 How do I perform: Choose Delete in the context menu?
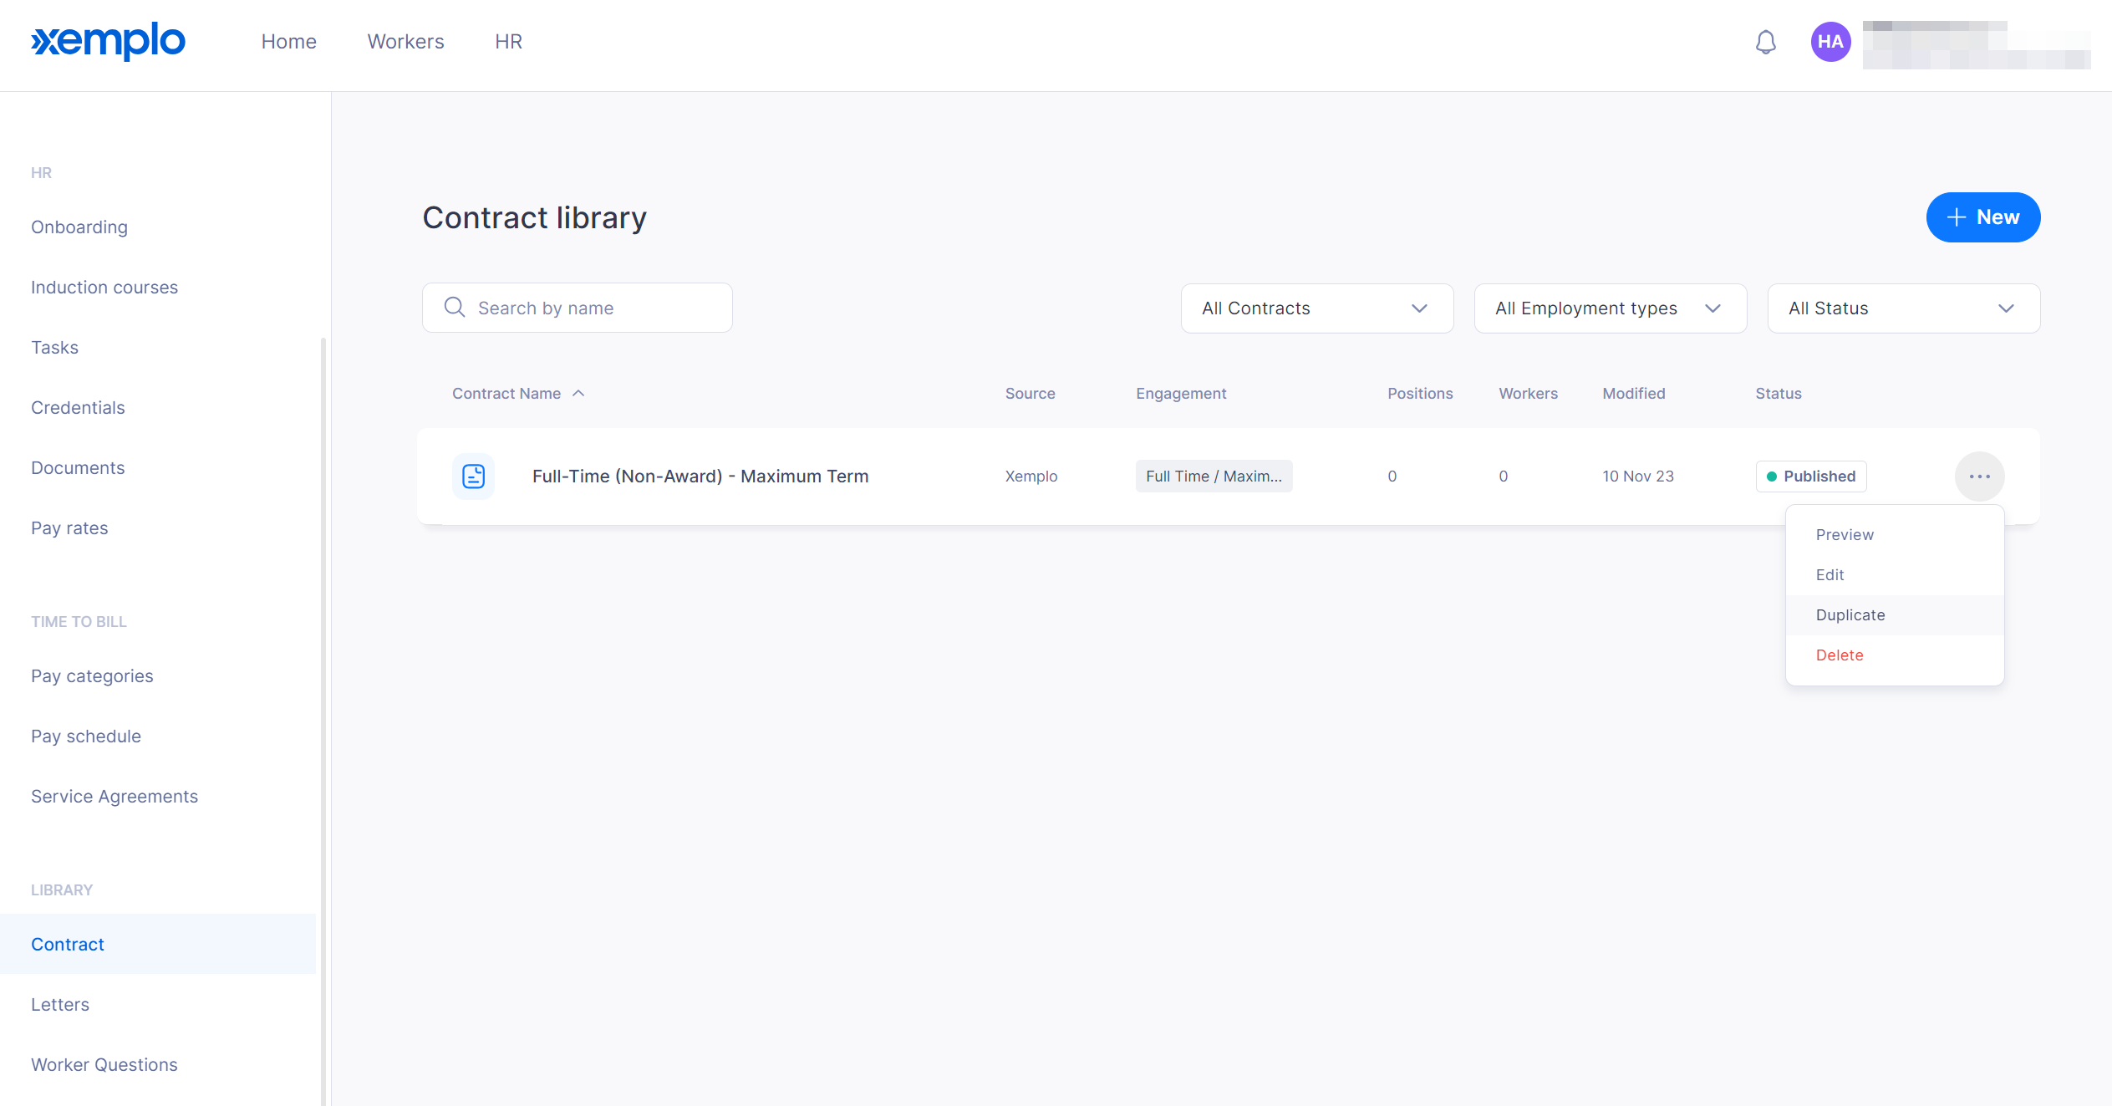[x=1840, y=655]
